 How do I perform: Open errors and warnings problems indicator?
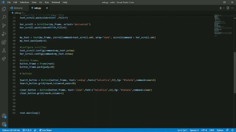click(27, 130)
